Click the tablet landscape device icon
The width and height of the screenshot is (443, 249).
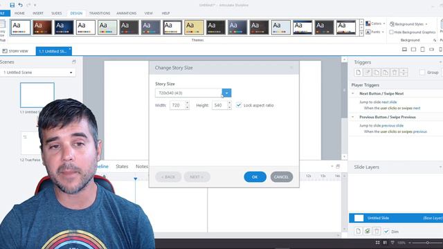pyautogui.click(x=414, y=49)
